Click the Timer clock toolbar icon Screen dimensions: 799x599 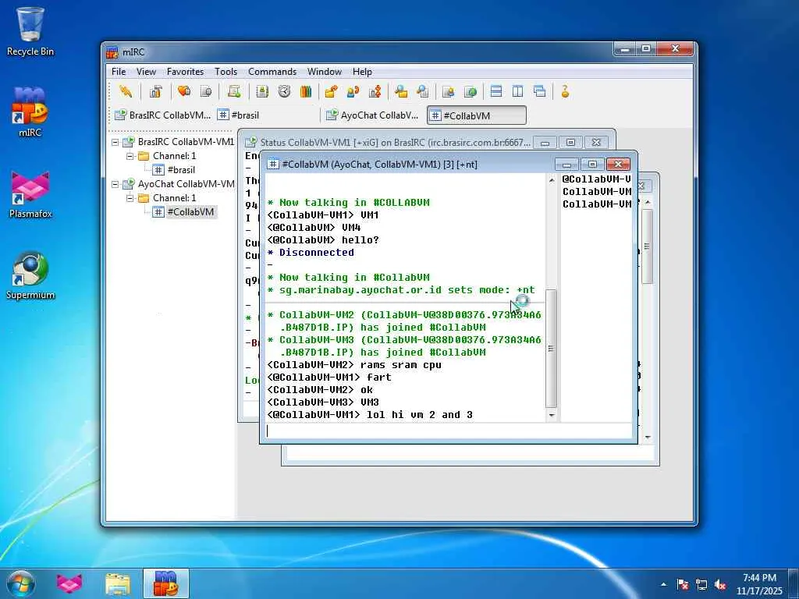284,92
